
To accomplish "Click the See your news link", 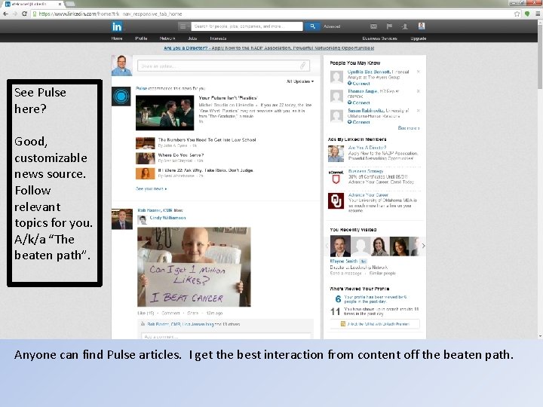I will tap(152, 188).
